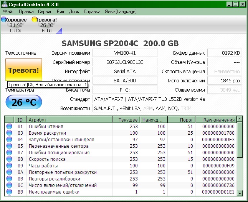This screenshot has width=248, height=202.
Task: Click raw value 0000000D01E1
Action: tap(218, 192)
